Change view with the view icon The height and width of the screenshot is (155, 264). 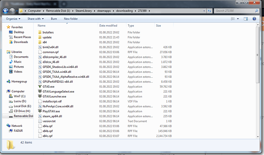coord(233,19)
